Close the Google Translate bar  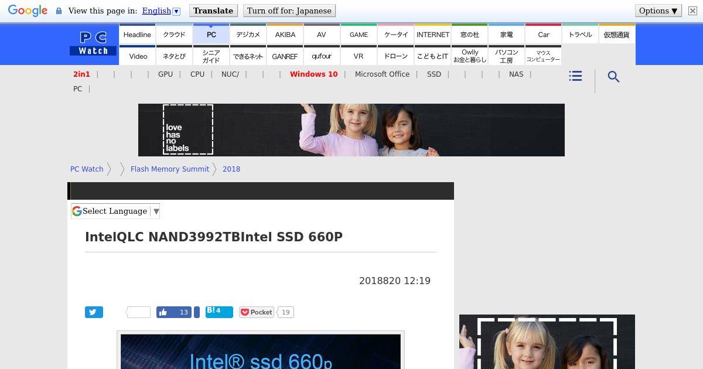(x=692, y=11)
